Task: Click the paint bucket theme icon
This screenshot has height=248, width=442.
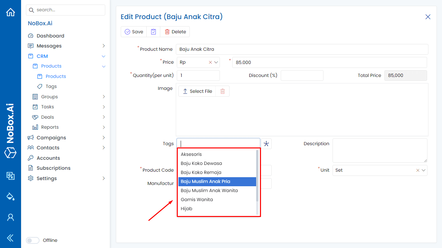Action: [10, 196]
